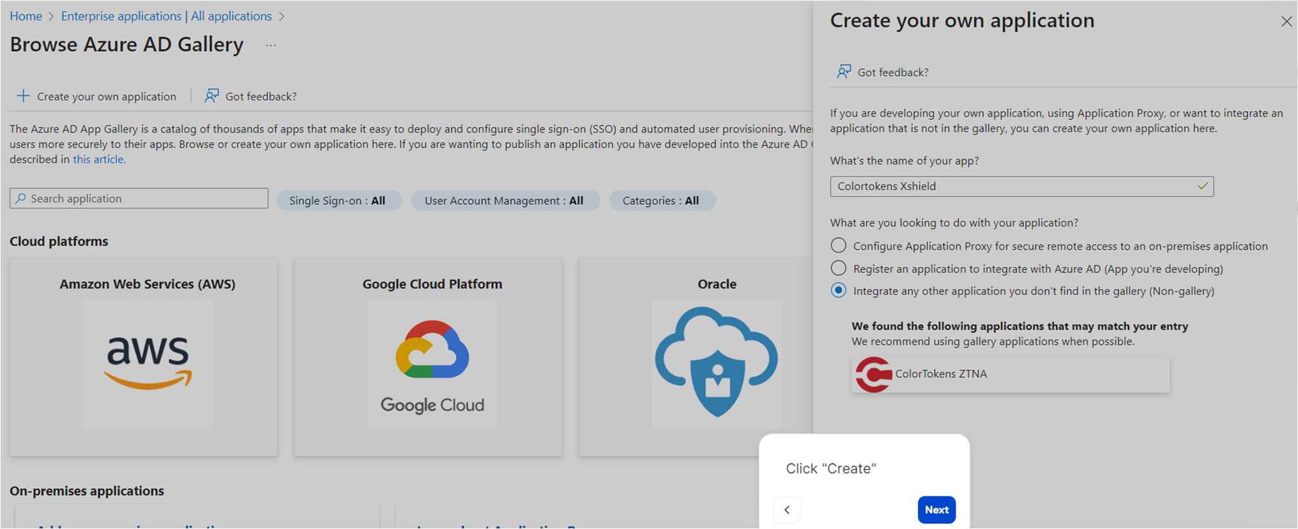
Task: Open the ellipsis menu beside Browse Azure AD Gallery
Action: pos(271,45)
